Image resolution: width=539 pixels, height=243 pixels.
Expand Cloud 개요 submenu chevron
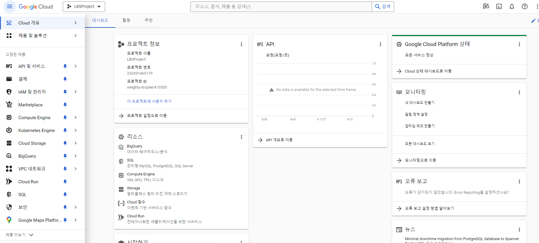pos(76,23)
